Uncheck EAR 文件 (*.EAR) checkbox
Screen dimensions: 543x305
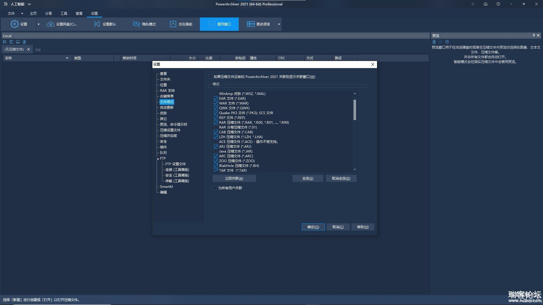(216, 99)
